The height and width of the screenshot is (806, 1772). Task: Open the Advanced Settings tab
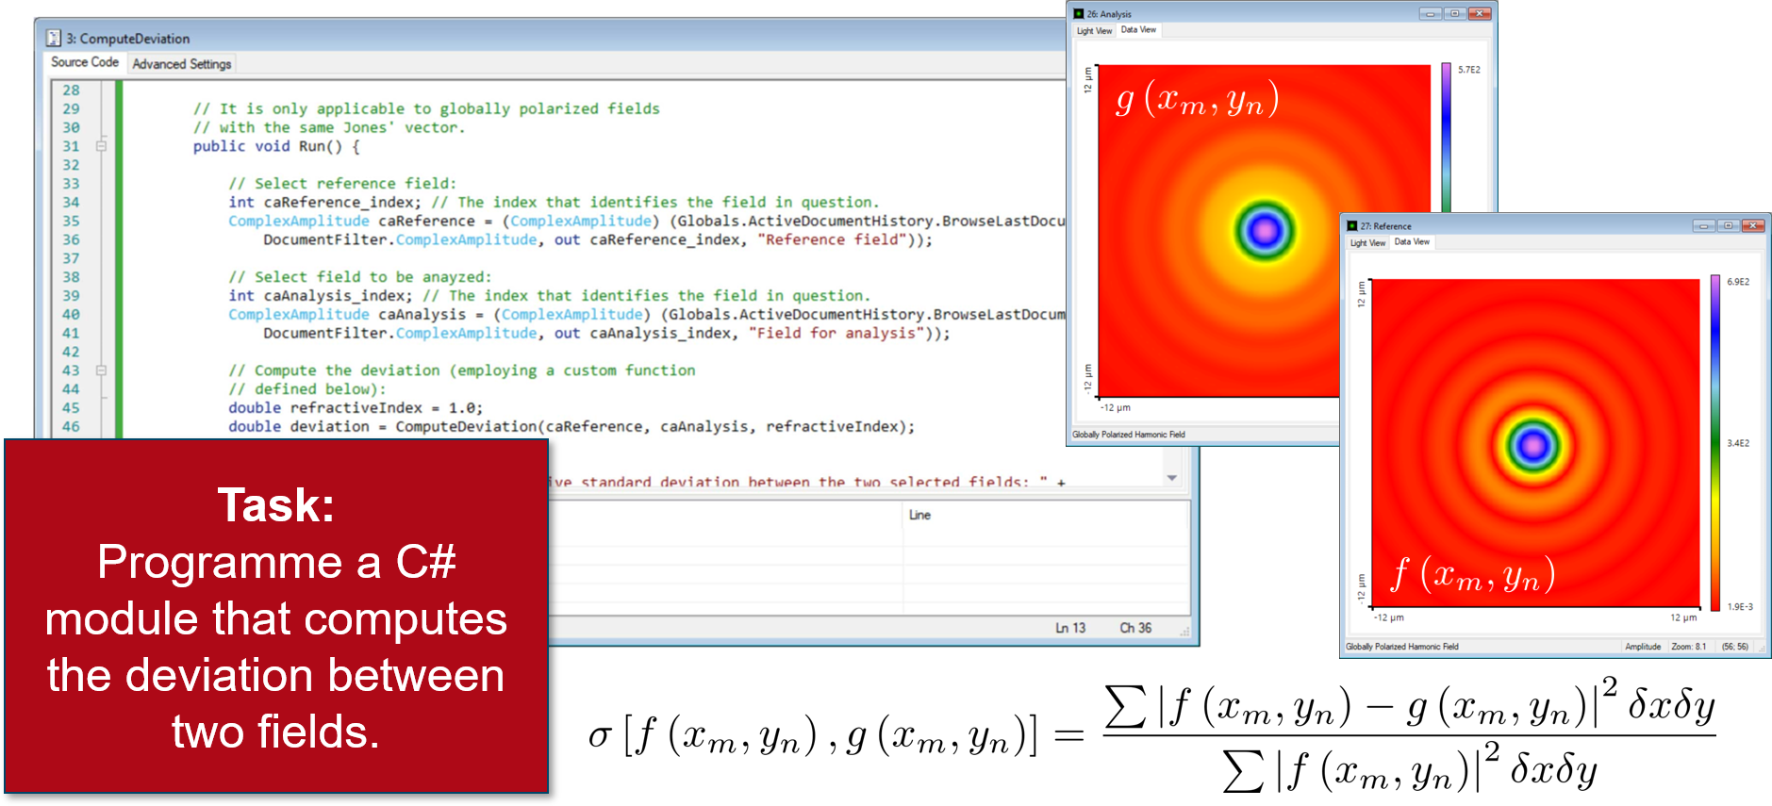tap(182, 64)
